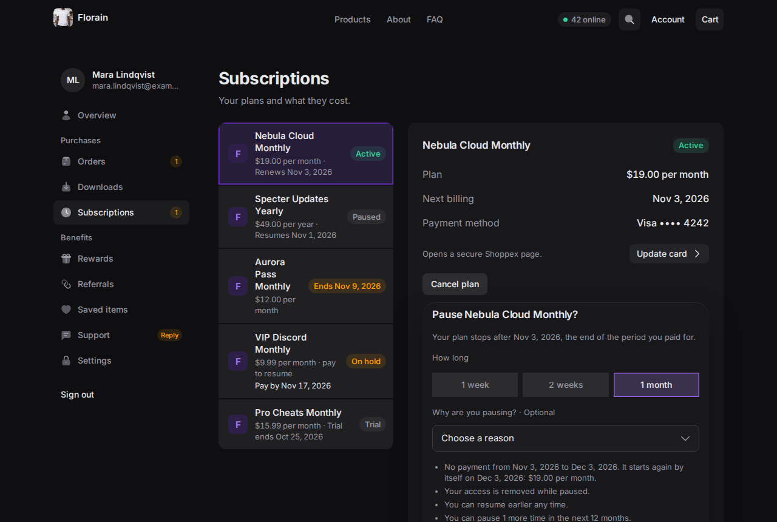
Task: Click the Rewards gift icon
Action: pos(66,259)
